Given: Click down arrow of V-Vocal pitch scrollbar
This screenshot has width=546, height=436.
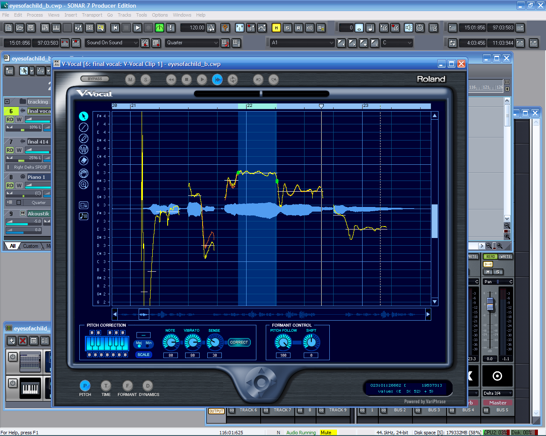Looking at the screenshot, I should pyautogui.click(x=435, y=301).
